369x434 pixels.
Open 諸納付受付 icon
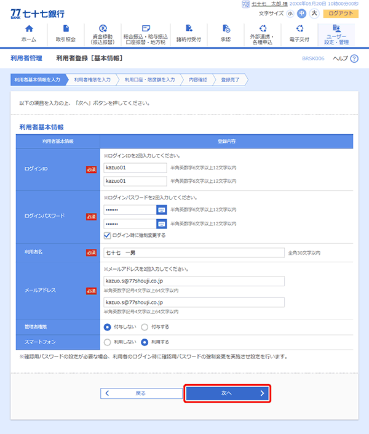click(x=189, y=28)
